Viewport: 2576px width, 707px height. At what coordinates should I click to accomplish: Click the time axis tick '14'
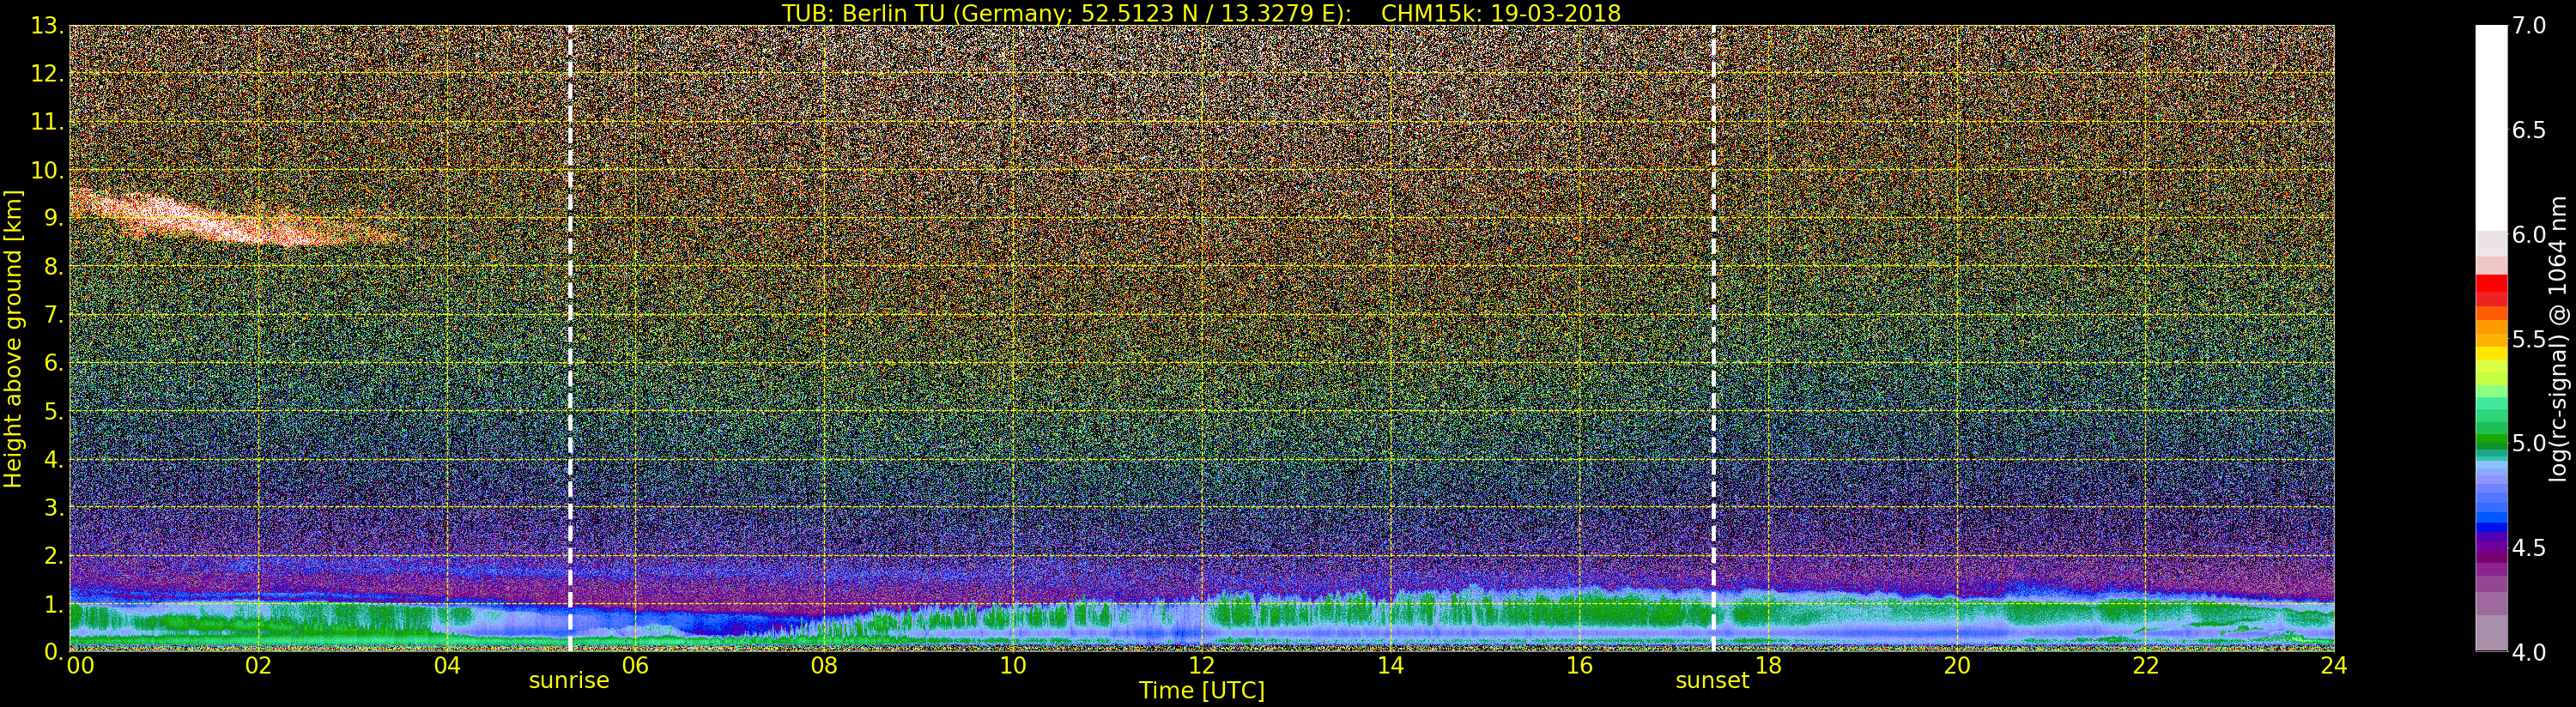pos(1390,665)
